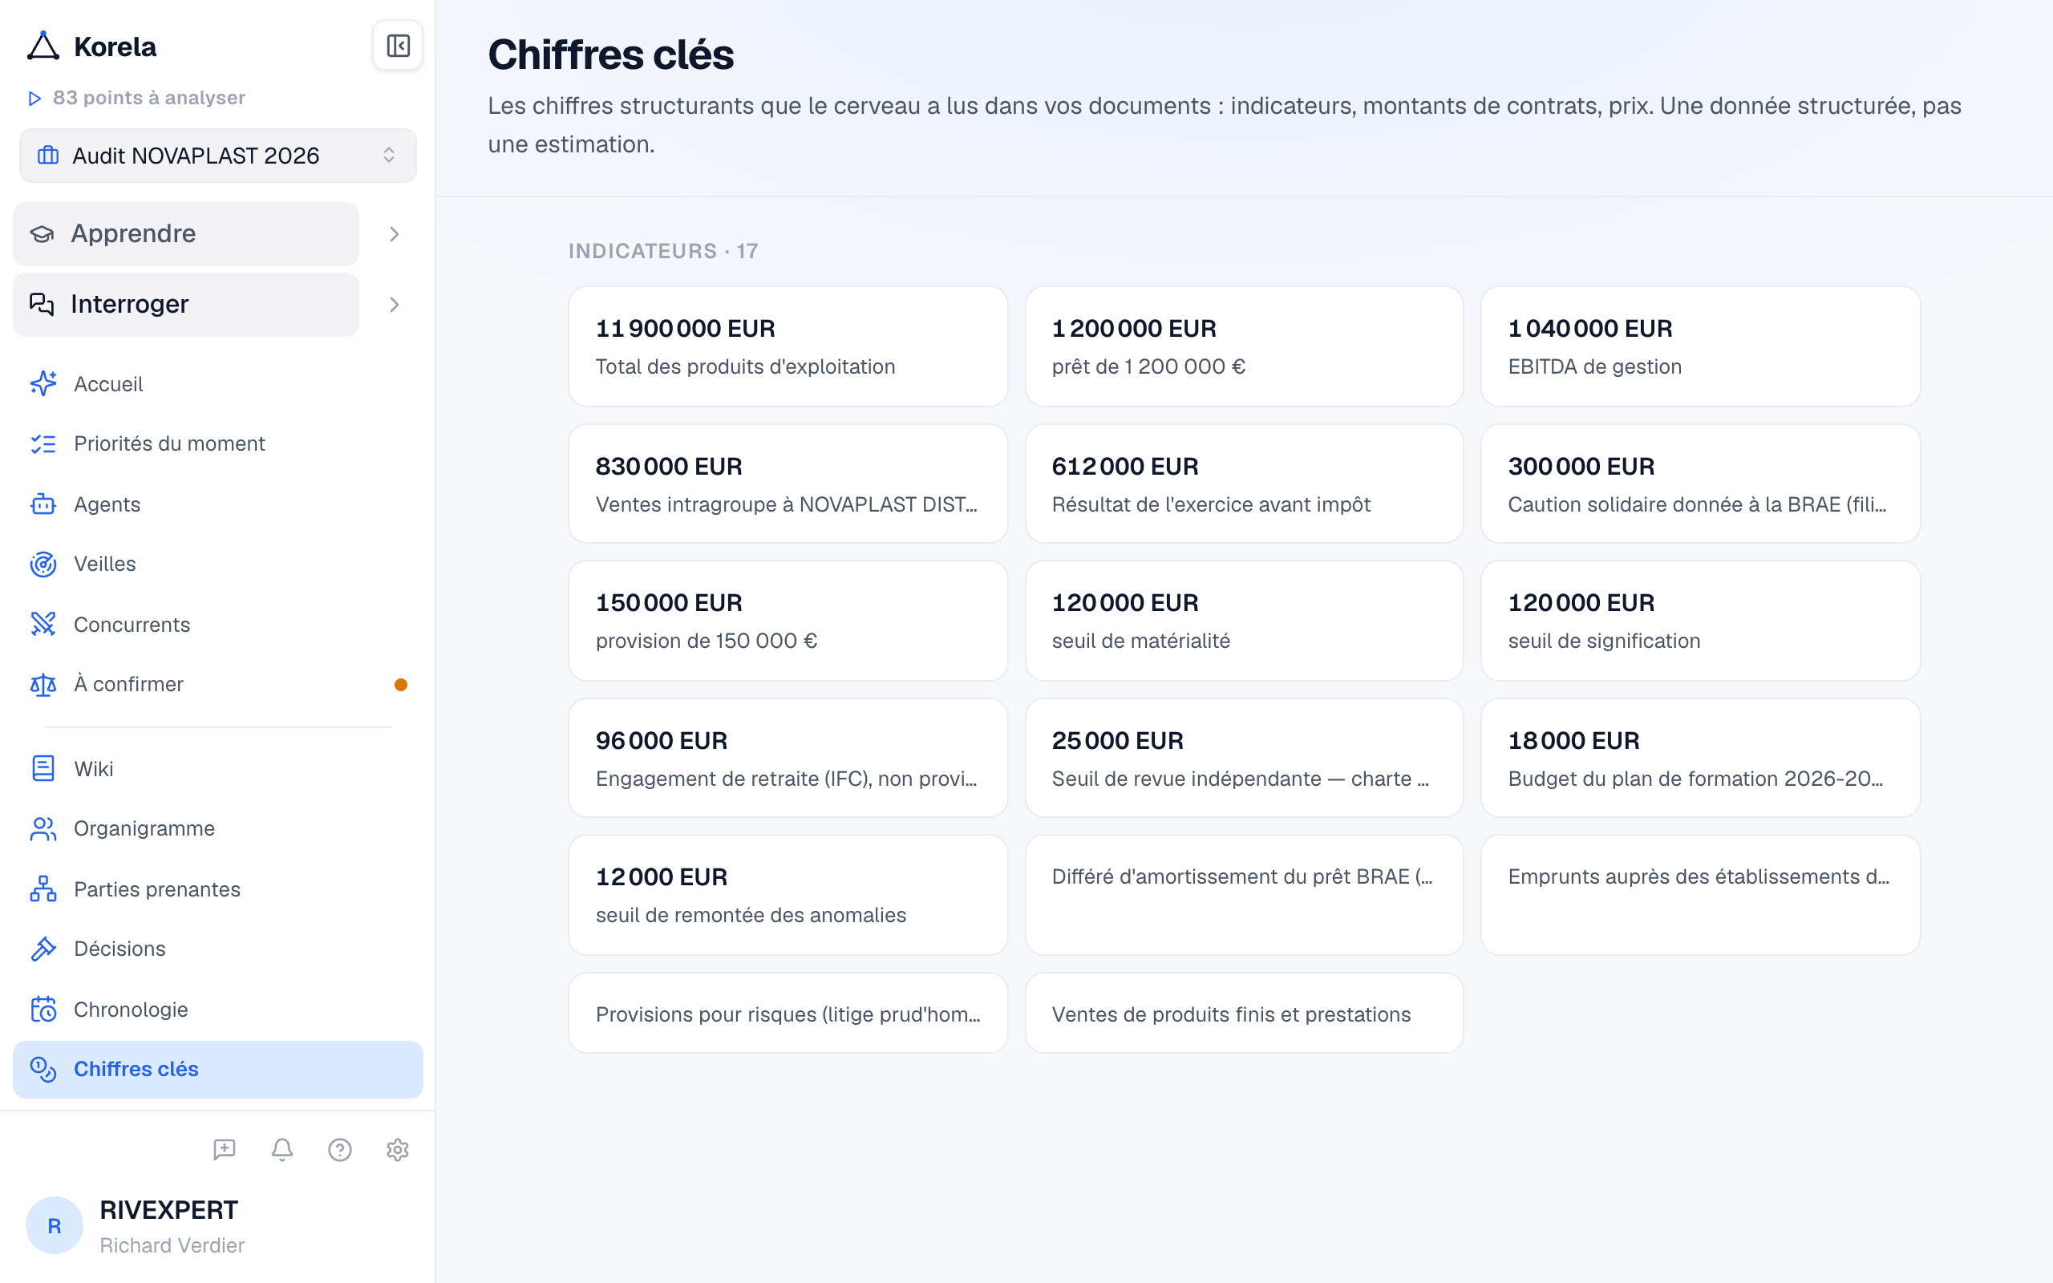Open the Provisions pour risques card
This screenshot has width=2053, height=1283.
pos(788,1013)
